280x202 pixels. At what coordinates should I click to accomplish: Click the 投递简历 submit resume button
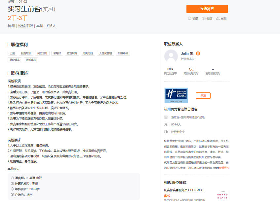coord(207,9)
